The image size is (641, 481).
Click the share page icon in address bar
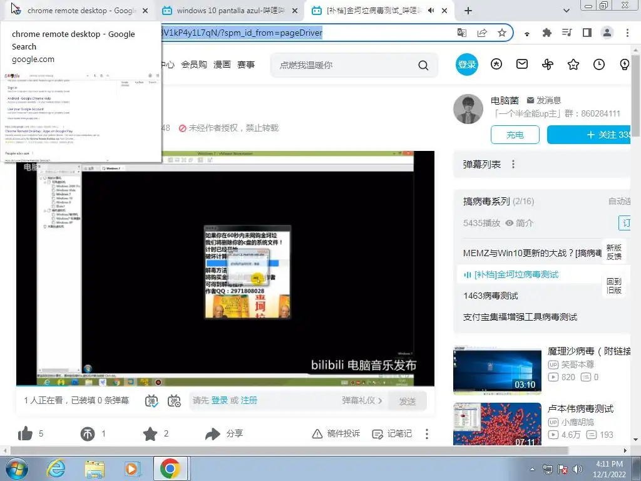click(482, 33)
